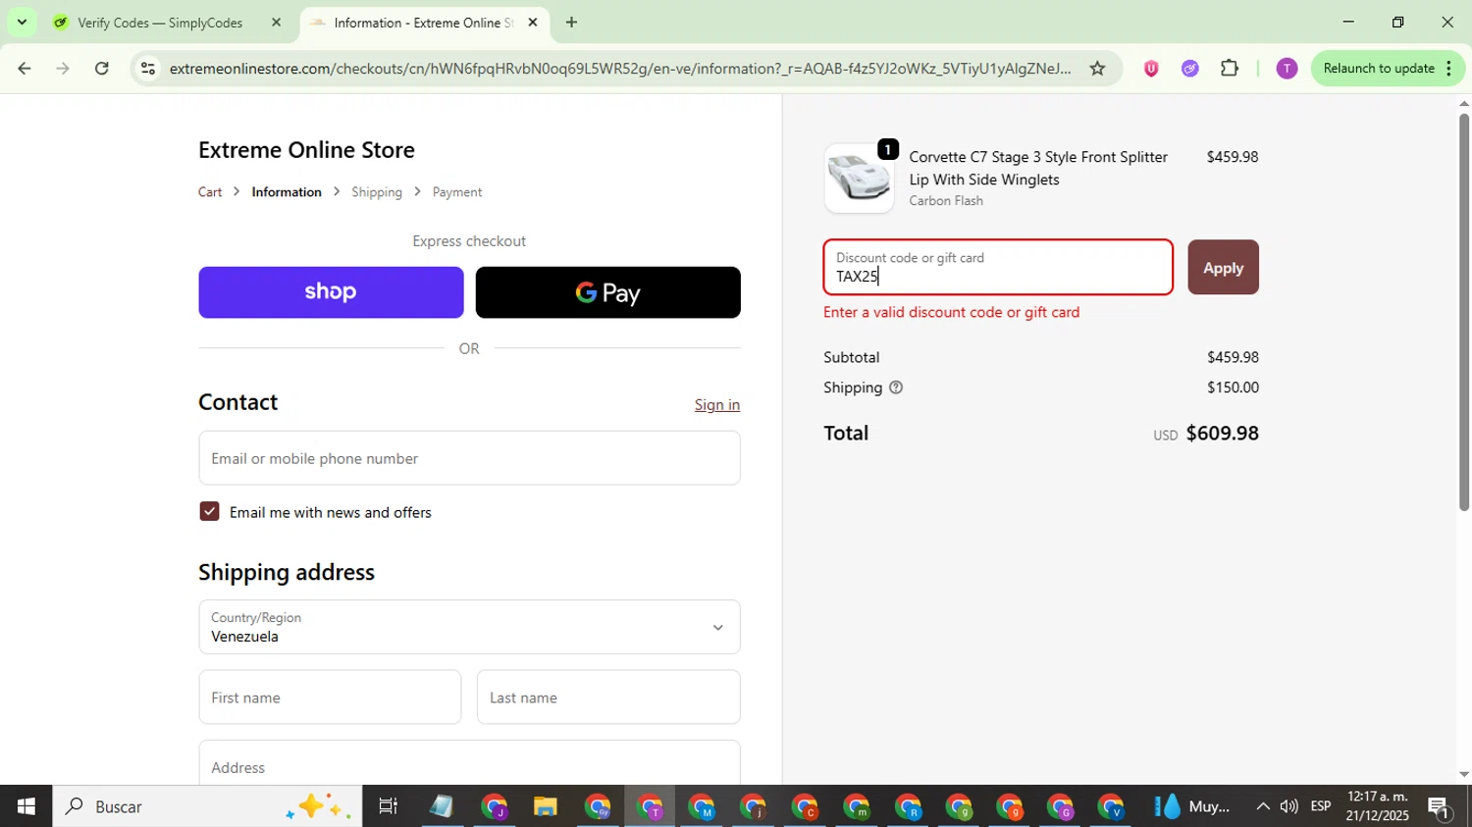The image size is (1472, 827).
Task: Uncheck Email me with news and offers
Action: (x=209, y=511)
